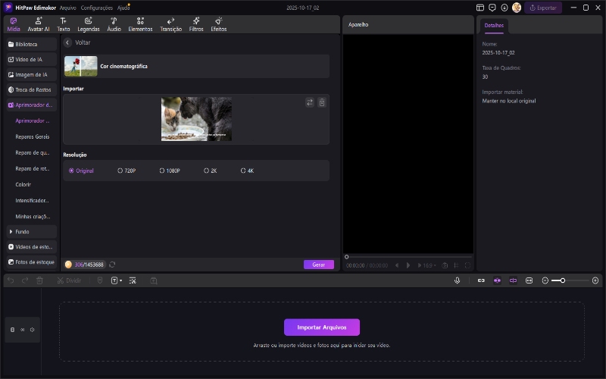The height and width of the screenshot is (379, 606).
Task: Open Imagem de IA in the sidebar
Action: [x=32, y=74]
